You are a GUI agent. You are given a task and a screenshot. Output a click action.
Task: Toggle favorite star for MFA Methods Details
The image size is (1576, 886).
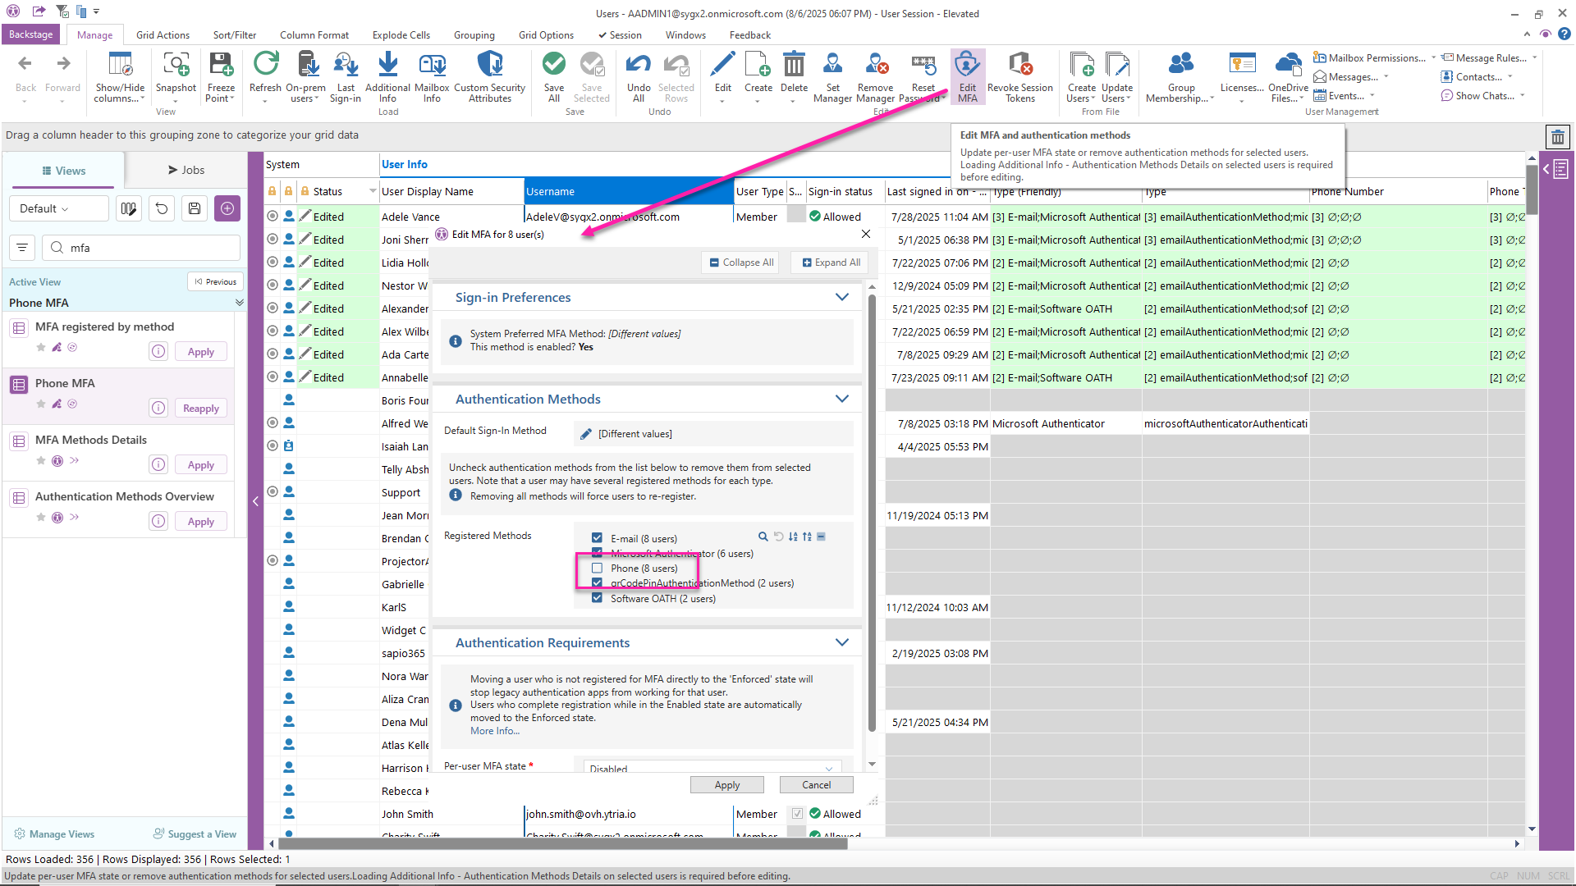pos(41,460)
